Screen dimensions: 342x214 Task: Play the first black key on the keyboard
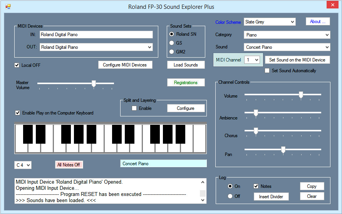tap(28, 134)
